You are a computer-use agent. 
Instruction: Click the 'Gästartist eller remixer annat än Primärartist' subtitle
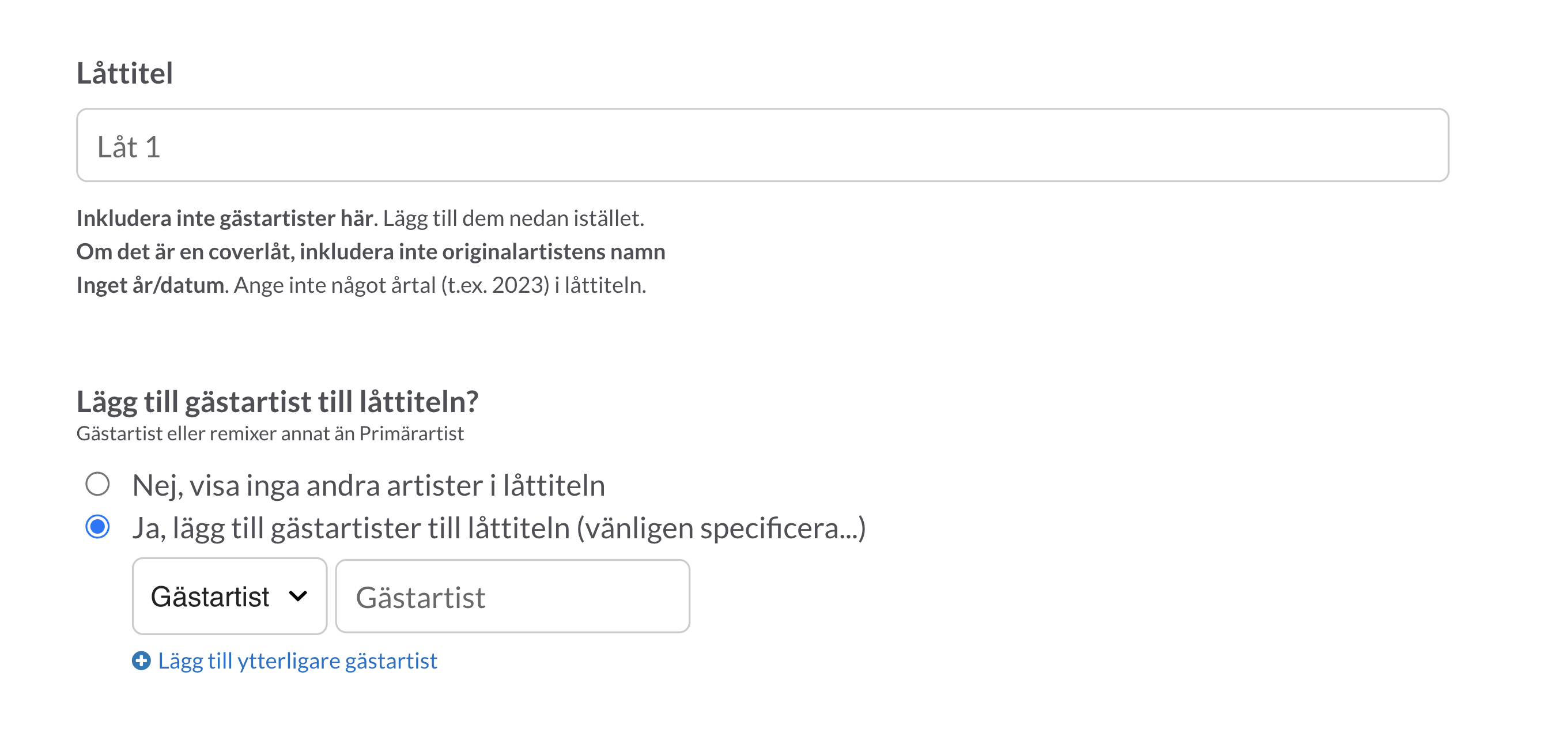tap(270, 433)
